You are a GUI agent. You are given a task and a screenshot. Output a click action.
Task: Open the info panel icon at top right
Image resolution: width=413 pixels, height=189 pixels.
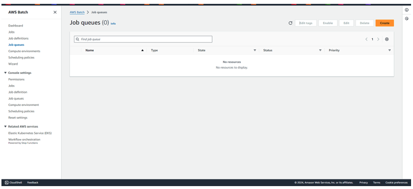[407, 10]
